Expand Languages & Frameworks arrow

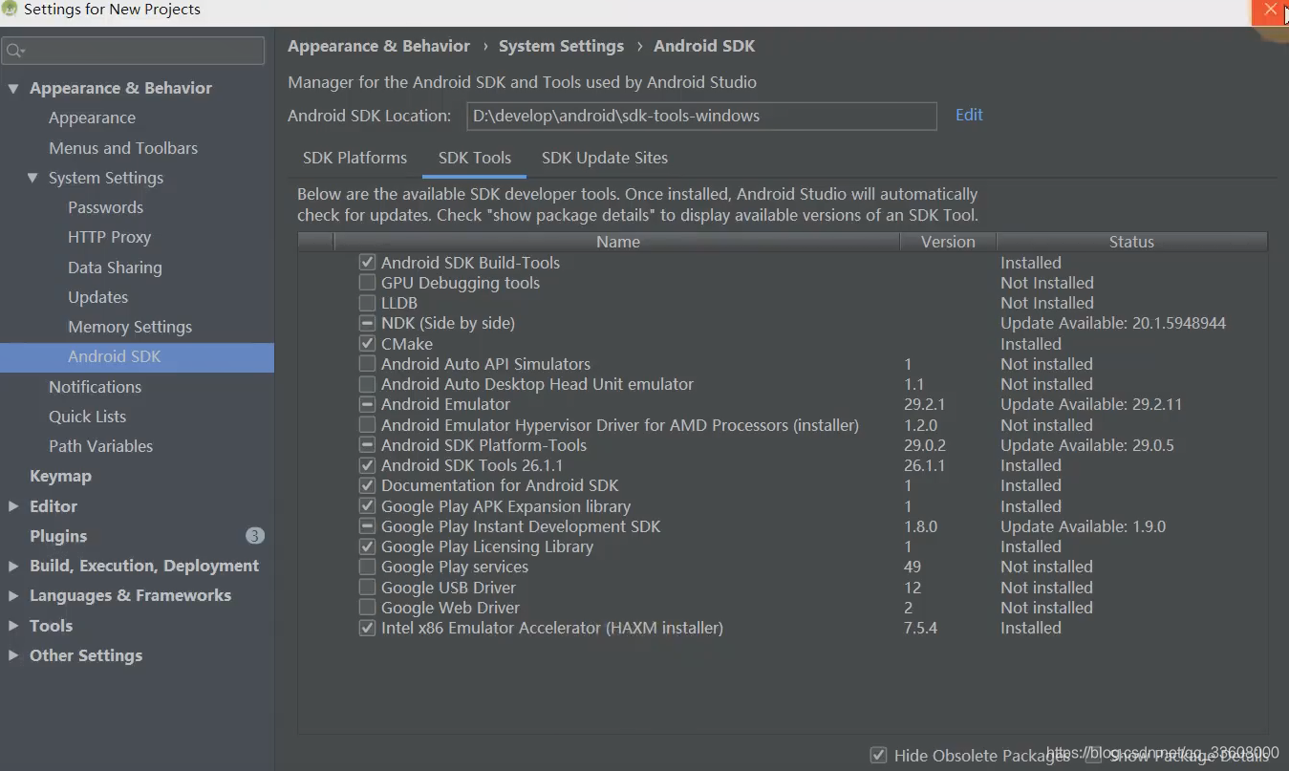pos(13,595)
